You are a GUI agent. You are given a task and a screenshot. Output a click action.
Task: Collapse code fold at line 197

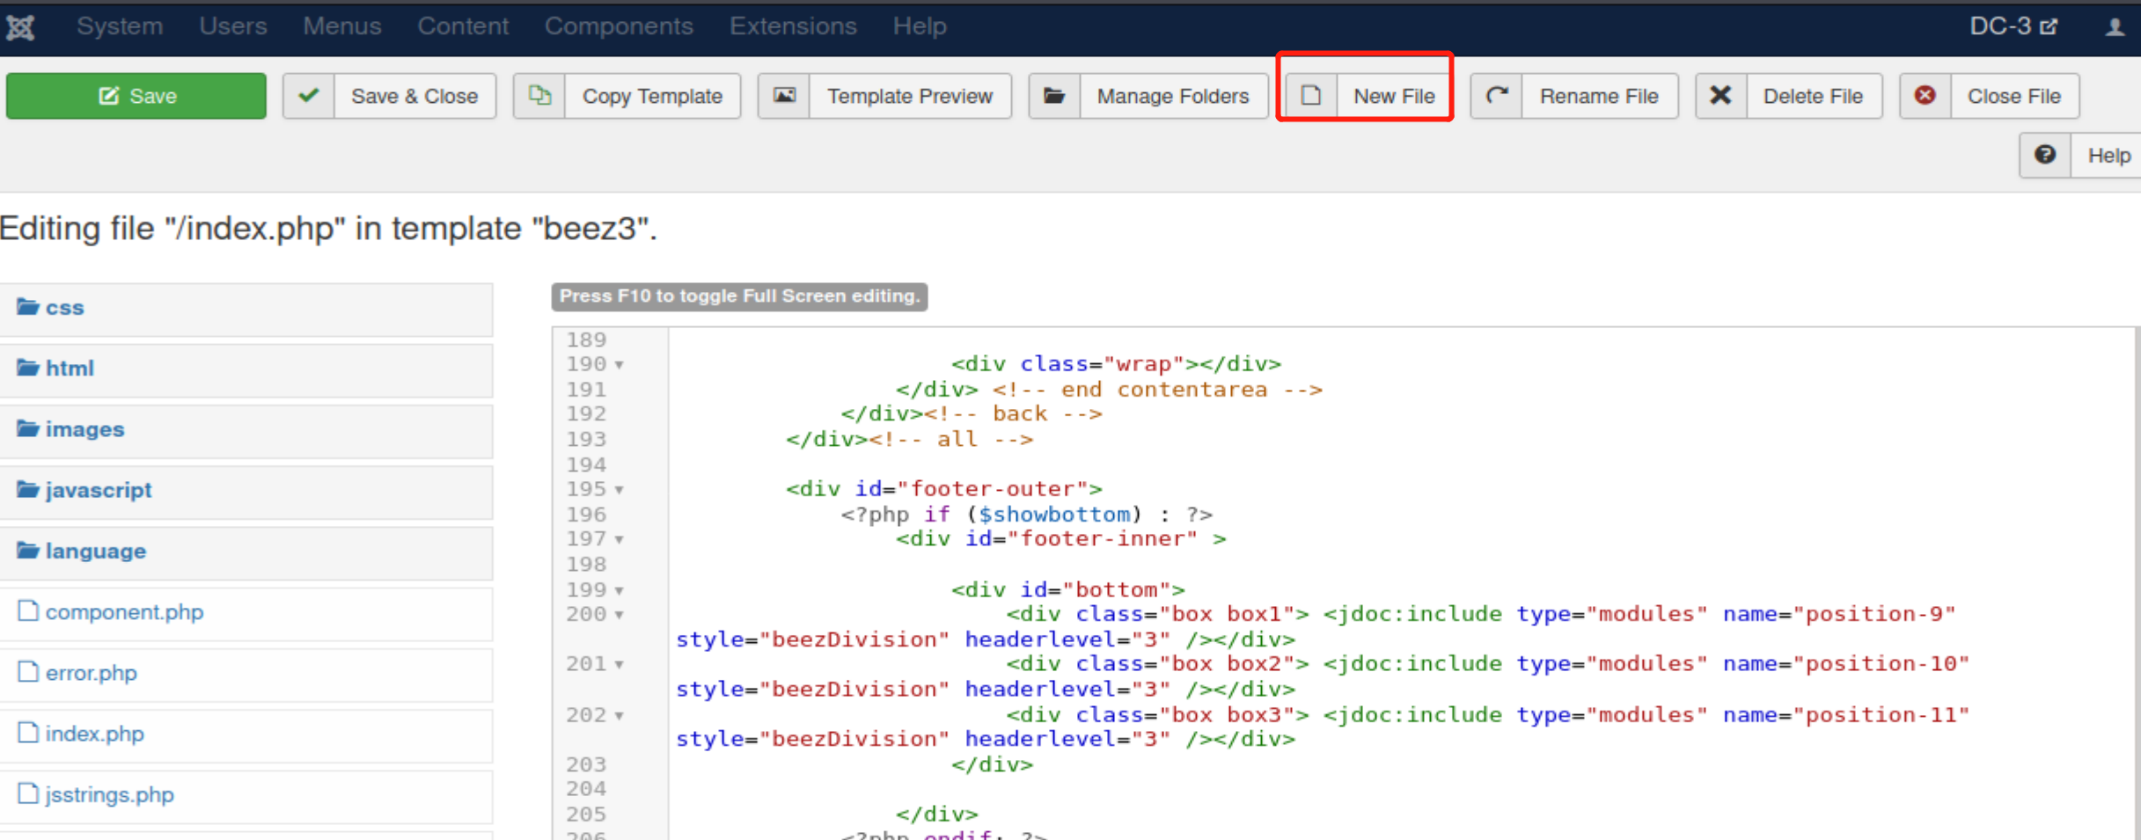[620, 540]
